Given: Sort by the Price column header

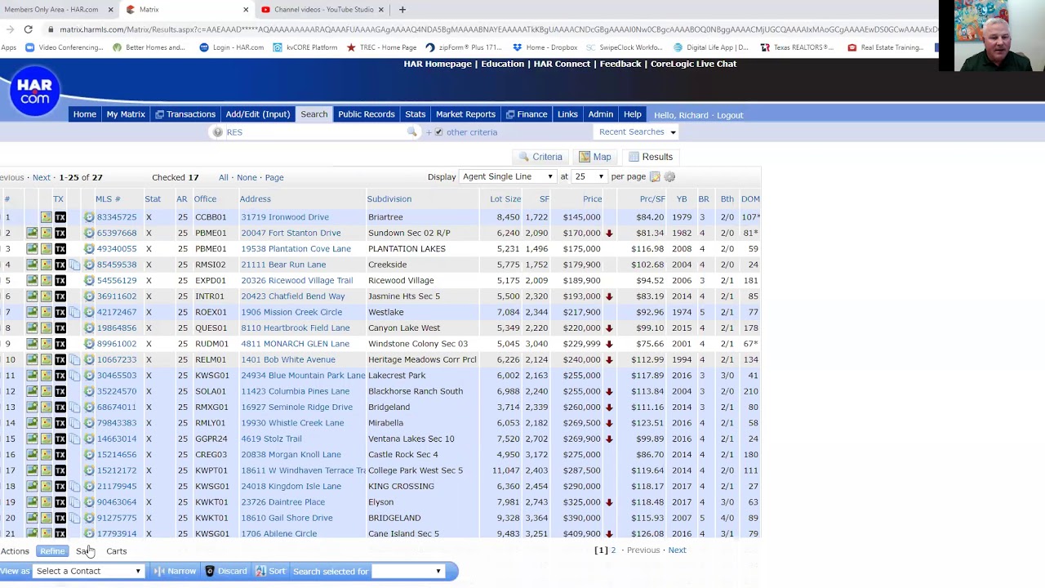Looking at the screenshot, I should pos(593,199).
